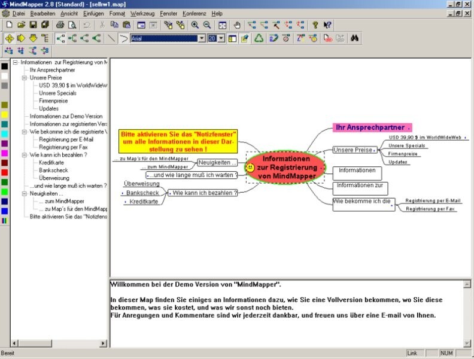
Task: Open the Bearbeiten menu
Action: pyautogui.click(x=42, y=14)
